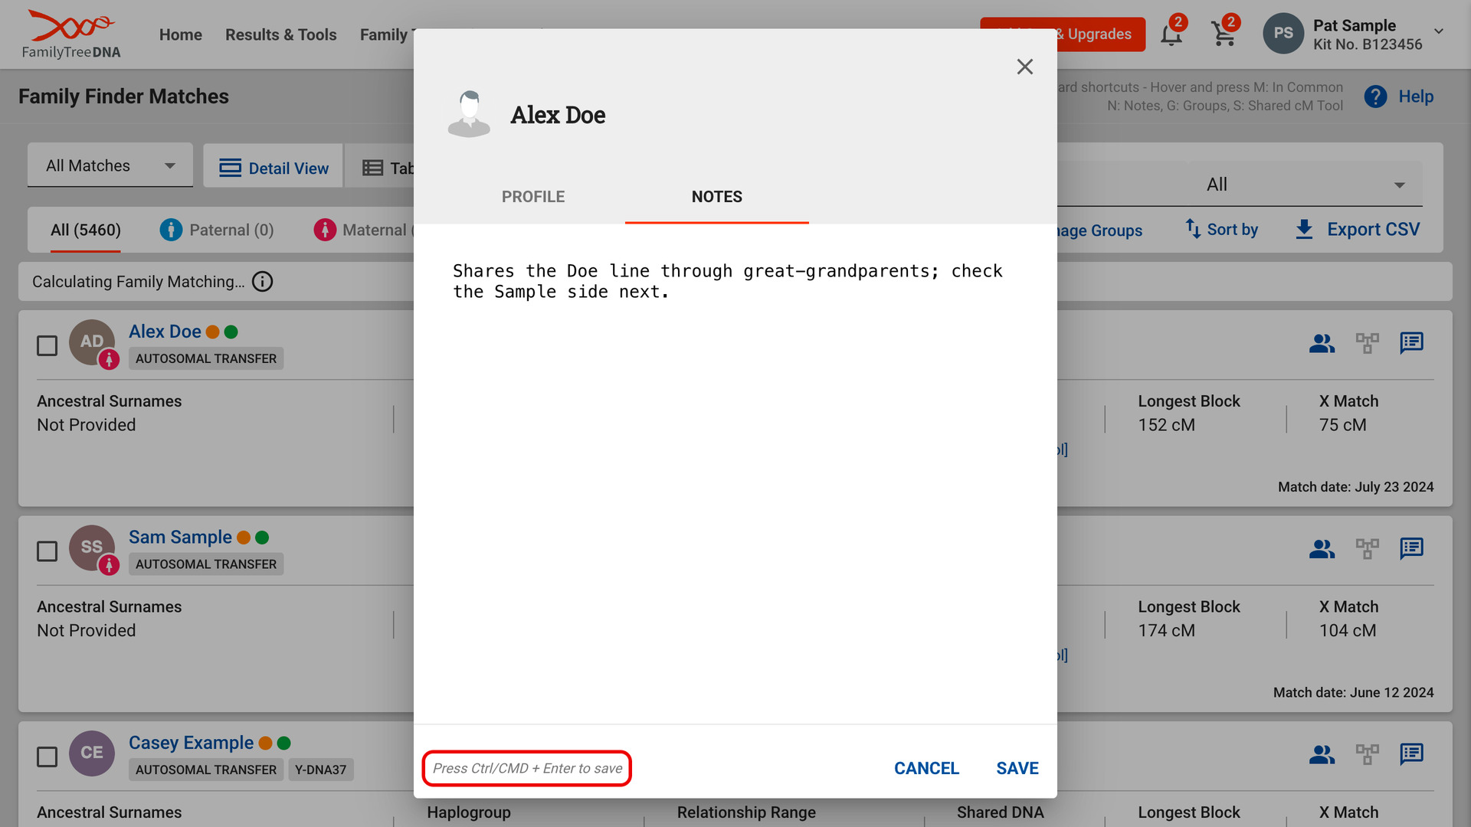Screen dimensions: 1471x827
Task: Click the CANCEL button
Action: [x=926, y=768]
